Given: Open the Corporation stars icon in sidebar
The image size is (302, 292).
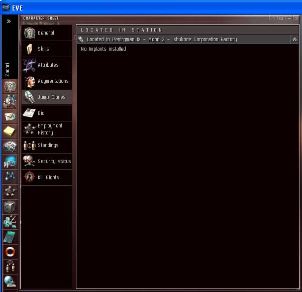Looking at the screenshot, I should 10,192.
